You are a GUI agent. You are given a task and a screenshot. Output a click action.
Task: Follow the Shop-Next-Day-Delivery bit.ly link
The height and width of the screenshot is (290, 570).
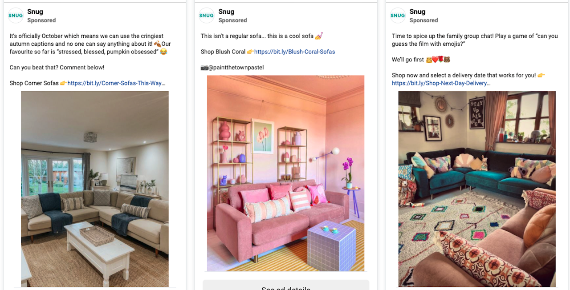pos(441,83)
